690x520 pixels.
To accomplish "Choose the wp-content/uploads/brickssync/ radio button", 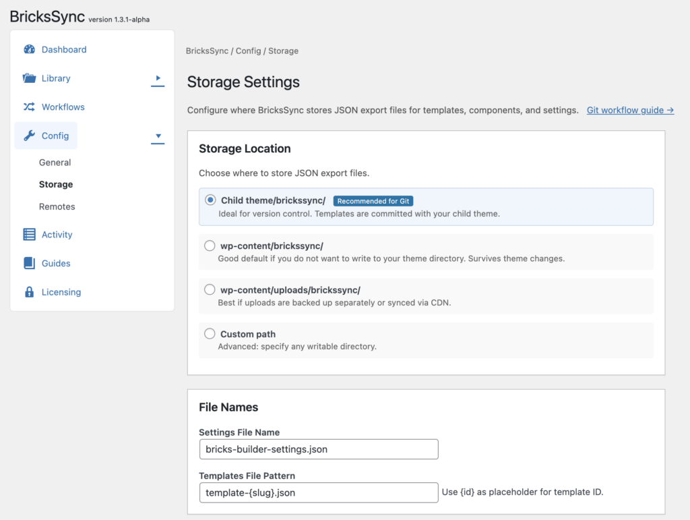I will coord(210,290).
